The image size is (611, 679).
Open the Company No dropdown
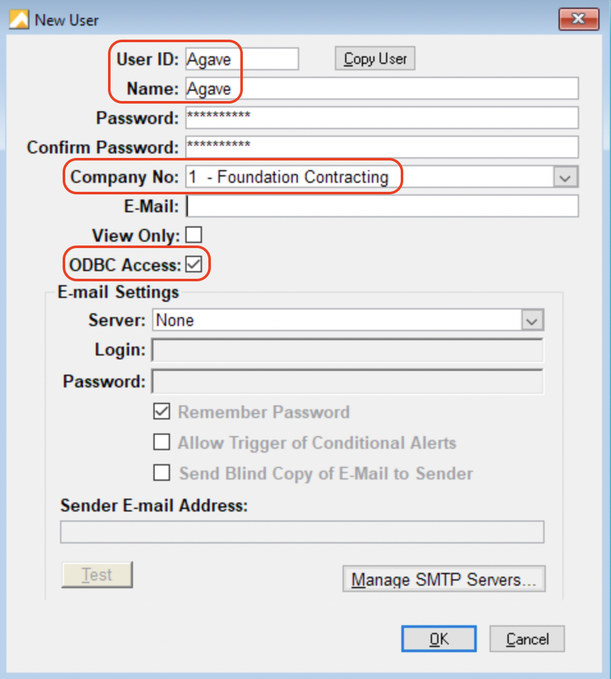click(564, 177)
